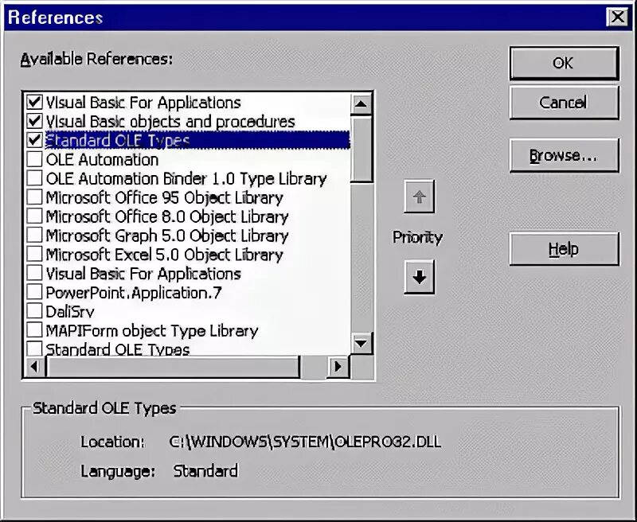Open the Browse... file dialog button
The width and height of the screenshot is (637, 522).
(565, 155)
